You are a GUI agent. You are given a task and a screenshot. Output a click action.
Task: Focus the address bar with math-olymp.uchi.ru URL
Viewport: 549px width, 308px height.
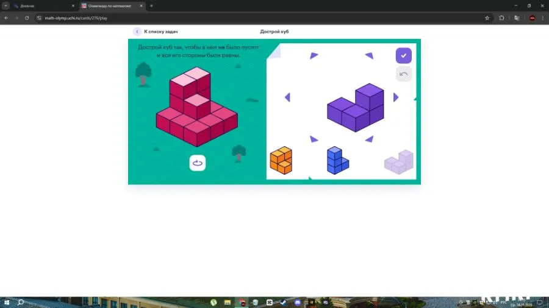coord(262,18)
